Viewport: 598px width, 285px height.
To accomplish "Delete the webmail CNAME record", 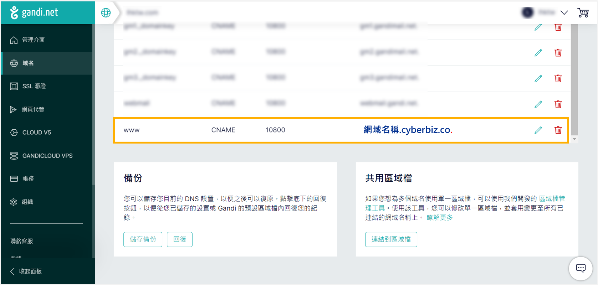I will pos(558,104).
